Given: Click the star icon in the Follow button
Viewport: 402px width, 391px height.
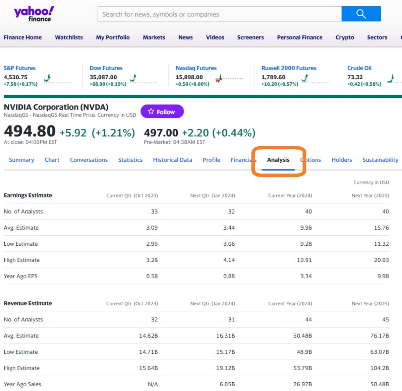Looking at the screenshot, I should pyautogui.click(x=151, y=111).
